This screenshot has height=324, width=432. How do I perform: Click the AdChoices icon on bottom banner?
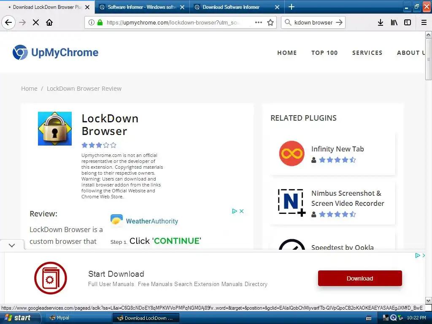coord(417,255)
